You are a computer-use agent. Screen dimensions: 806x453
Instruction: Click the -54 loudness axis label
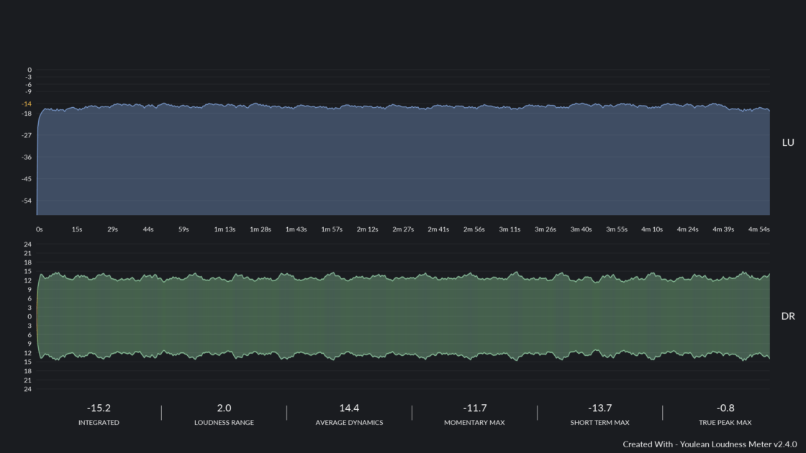click(x=26, y=201)
